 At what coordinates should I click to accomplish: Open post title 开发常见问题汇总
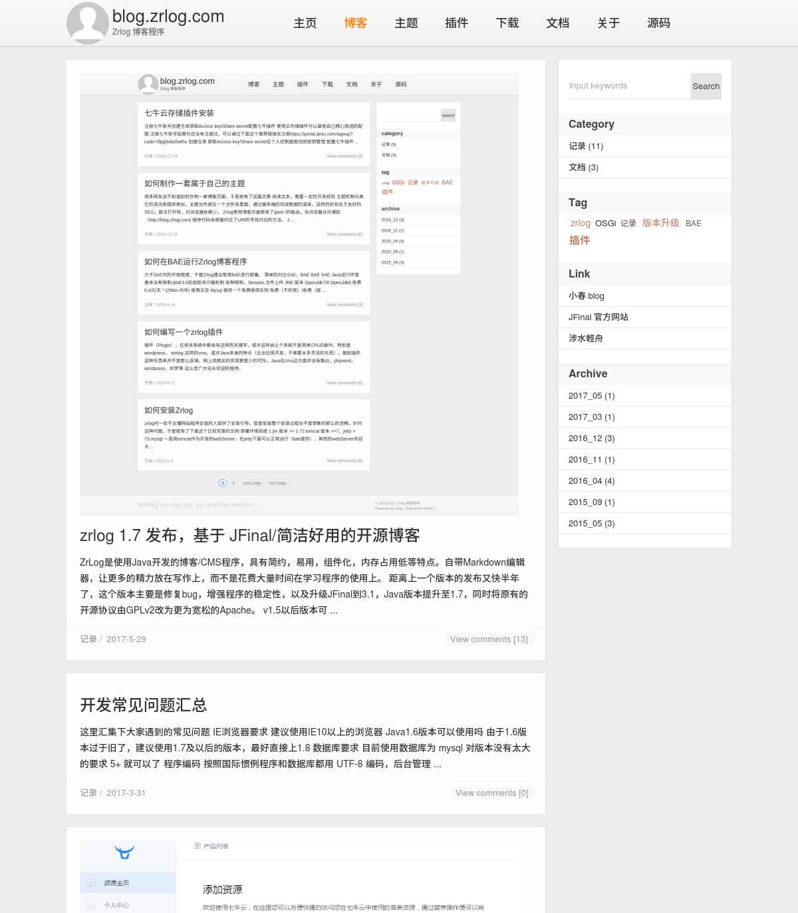pos(144,705)
